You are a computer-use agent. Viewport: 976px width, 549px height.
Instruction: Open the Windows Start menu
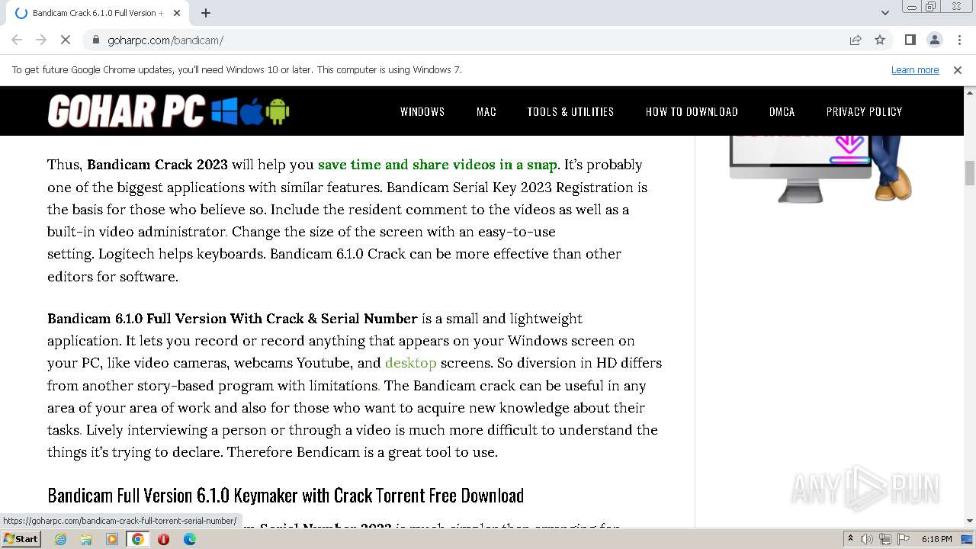pyautogui.click(x=21, y=539)
